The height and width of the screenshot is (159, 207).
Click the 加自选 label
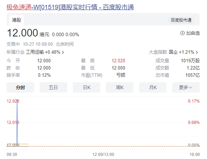[193, 33]
